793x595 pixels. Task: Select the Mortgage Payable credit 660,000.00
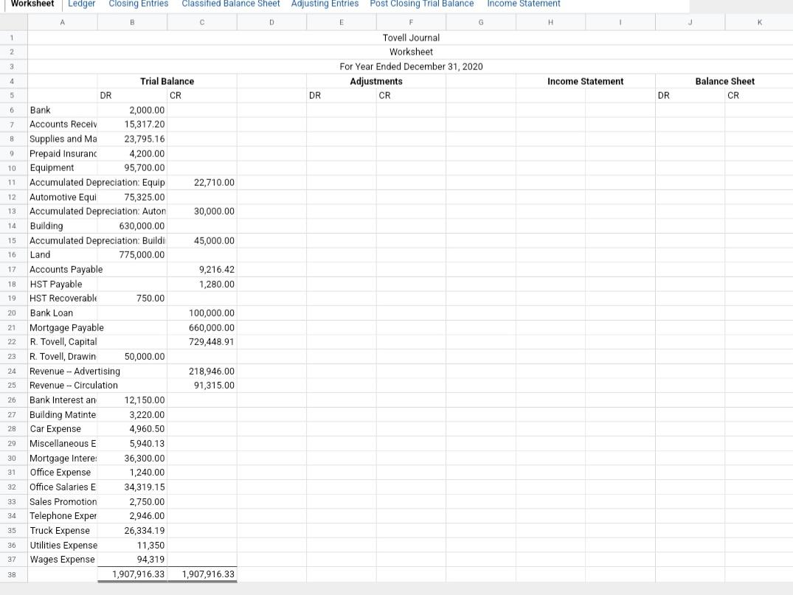pyautogui.click(x=202, y=328)
